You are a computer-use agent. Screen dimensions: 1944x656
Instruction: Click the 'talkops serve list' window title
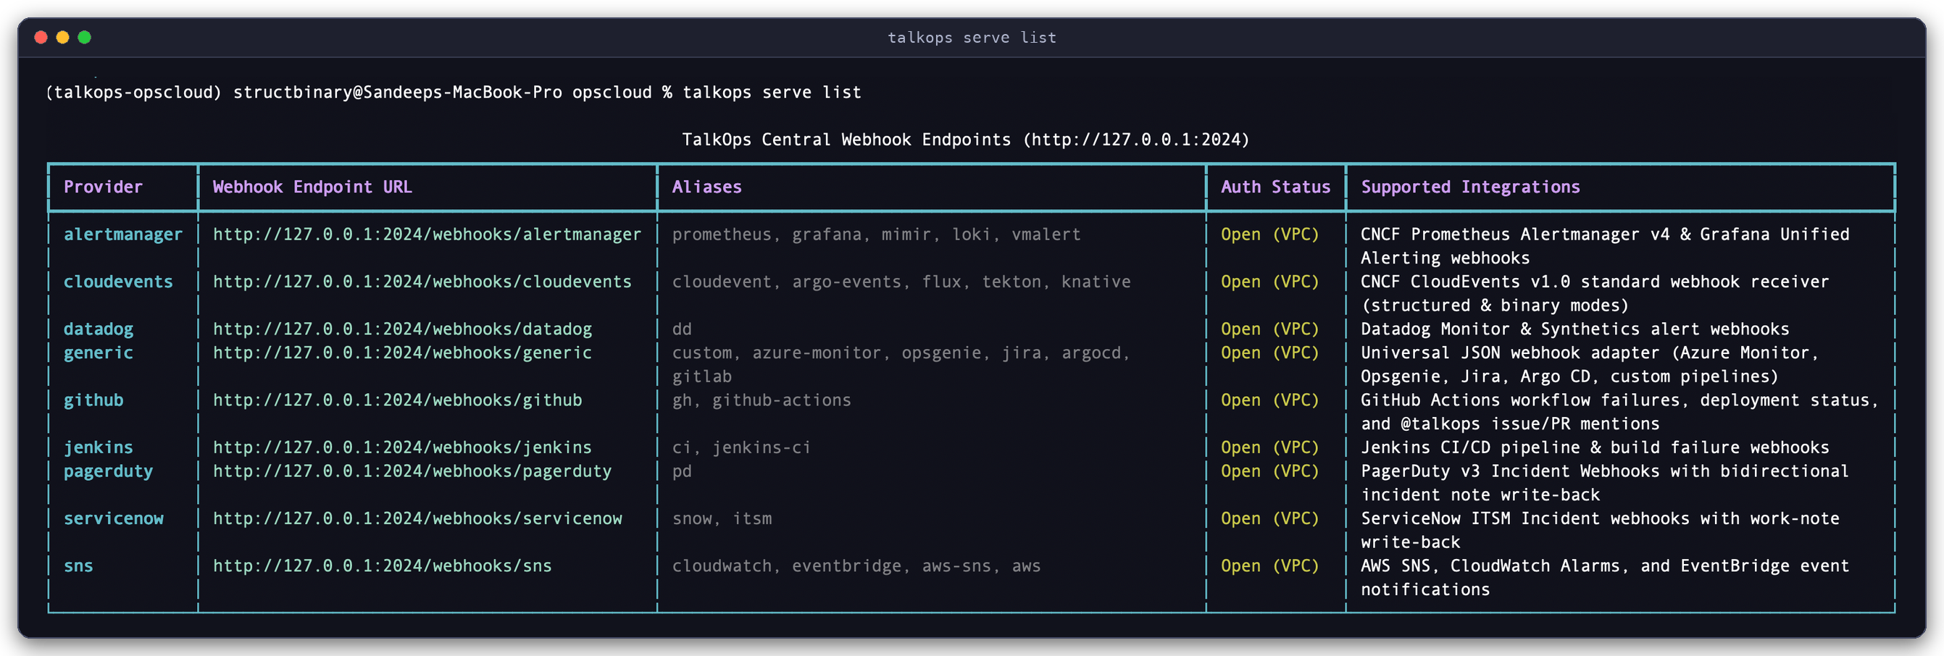971,38
